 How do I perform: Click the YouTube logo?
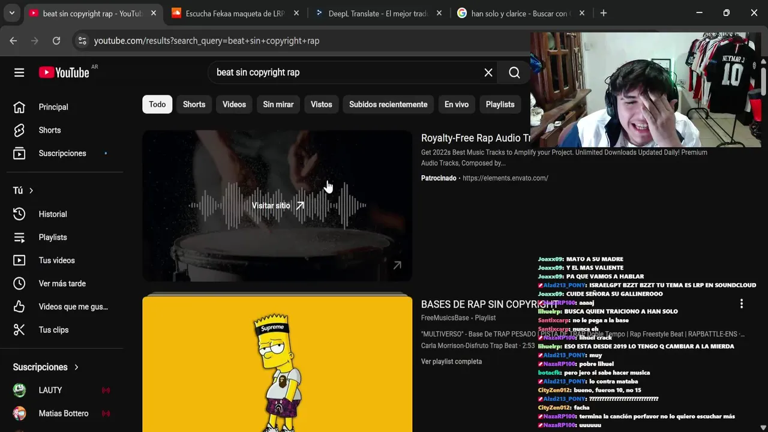(x=64, y=73)
